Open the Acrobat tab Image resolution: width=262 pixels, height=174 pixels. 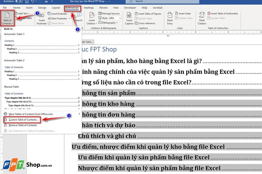158,8
